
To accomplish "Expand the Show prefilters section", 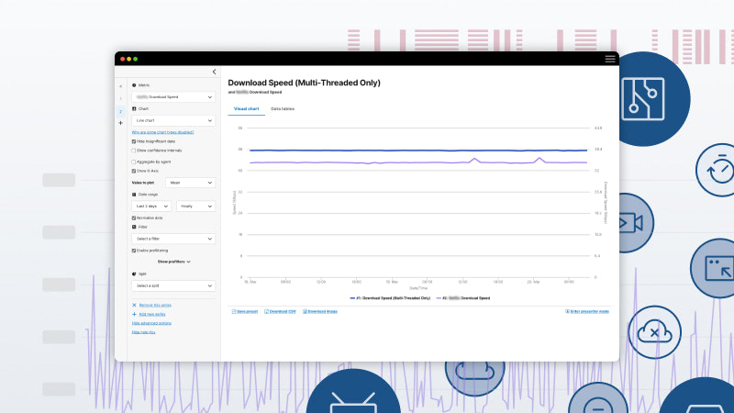I will 173,262.
